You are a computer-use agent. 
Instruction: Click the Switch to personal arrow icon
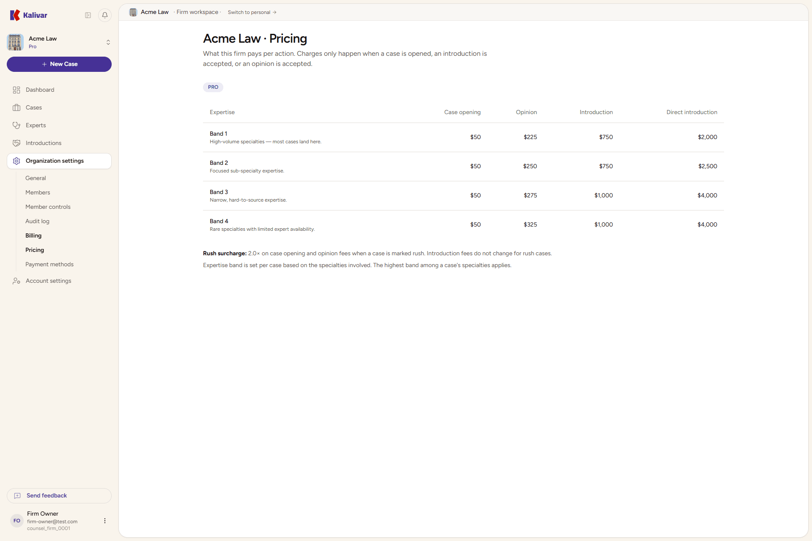274,12
